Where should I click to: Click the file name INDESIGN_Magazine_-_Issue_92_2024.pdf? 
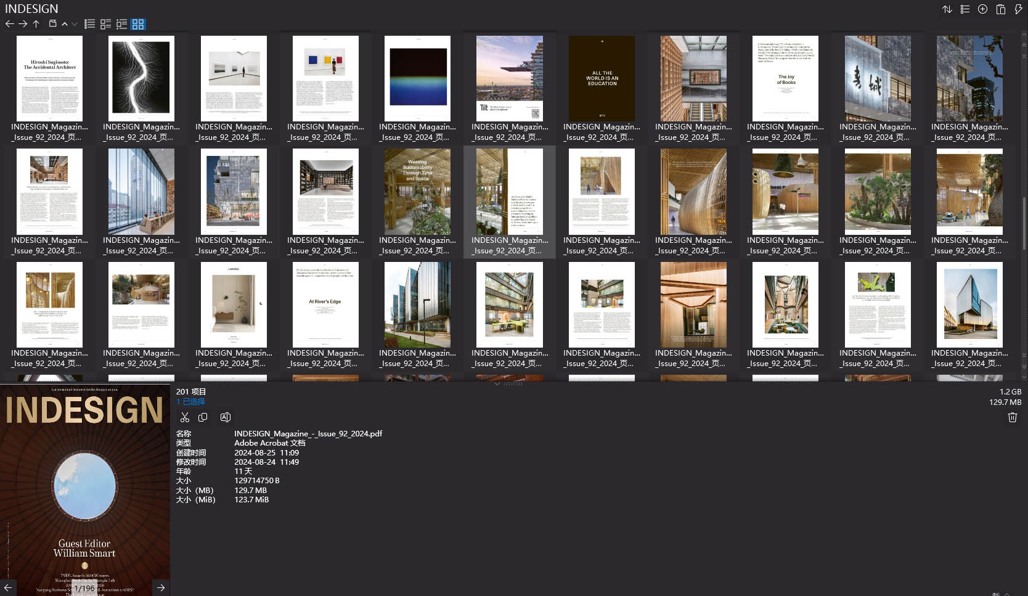tap(308, 433)
